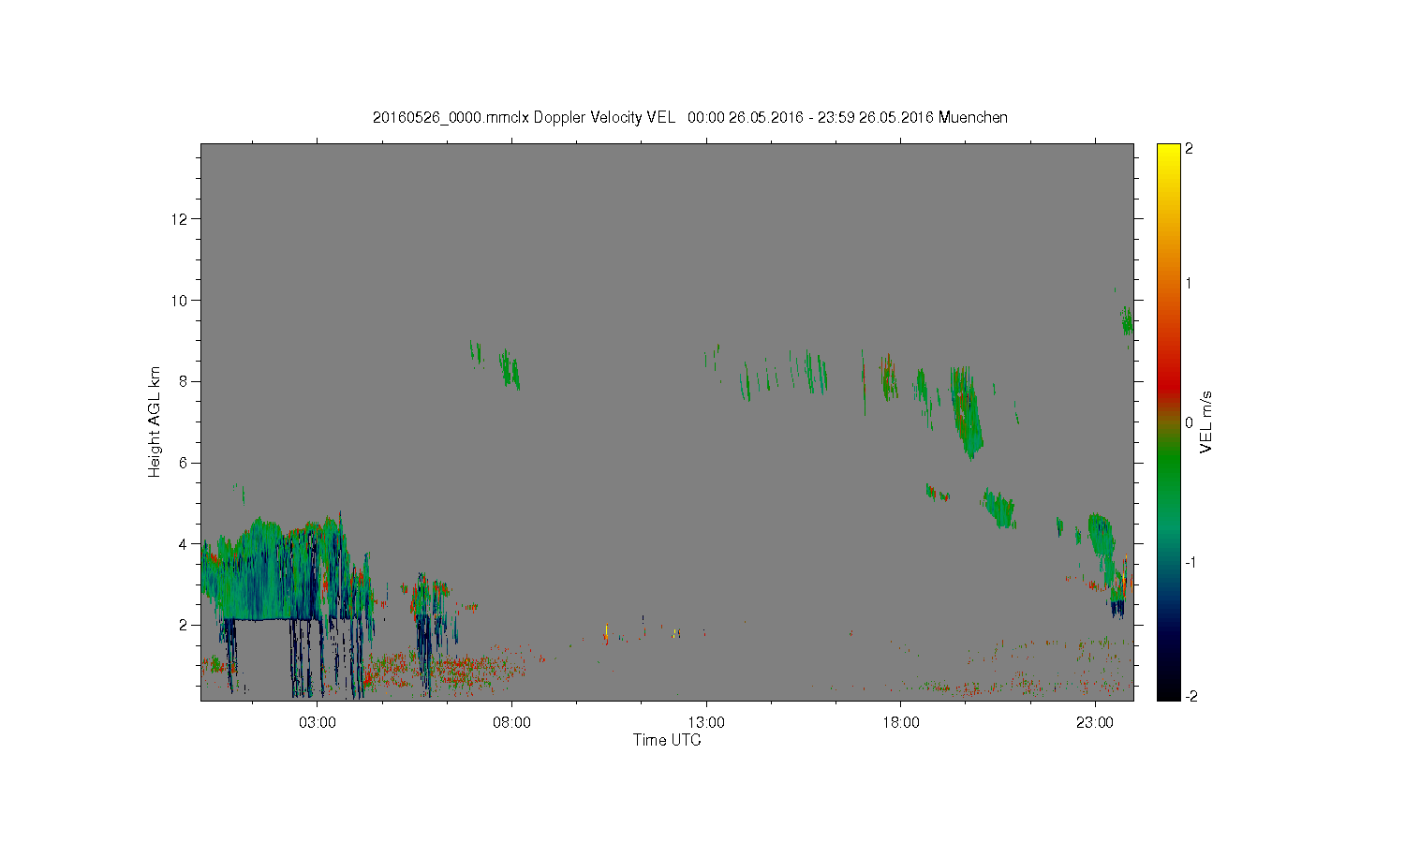Click the 'VEL m/s' colorbar label

point(1206,421)
